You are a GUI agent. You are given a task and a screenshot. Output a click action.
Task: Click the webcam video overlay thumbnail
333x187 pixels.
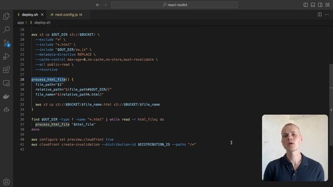295,148
